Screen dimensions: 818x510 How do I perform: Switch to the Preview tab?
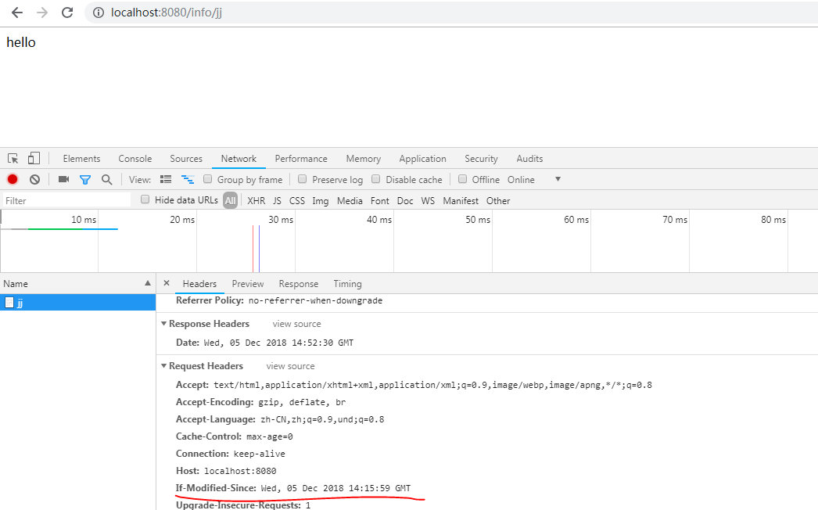coord(248,283)
